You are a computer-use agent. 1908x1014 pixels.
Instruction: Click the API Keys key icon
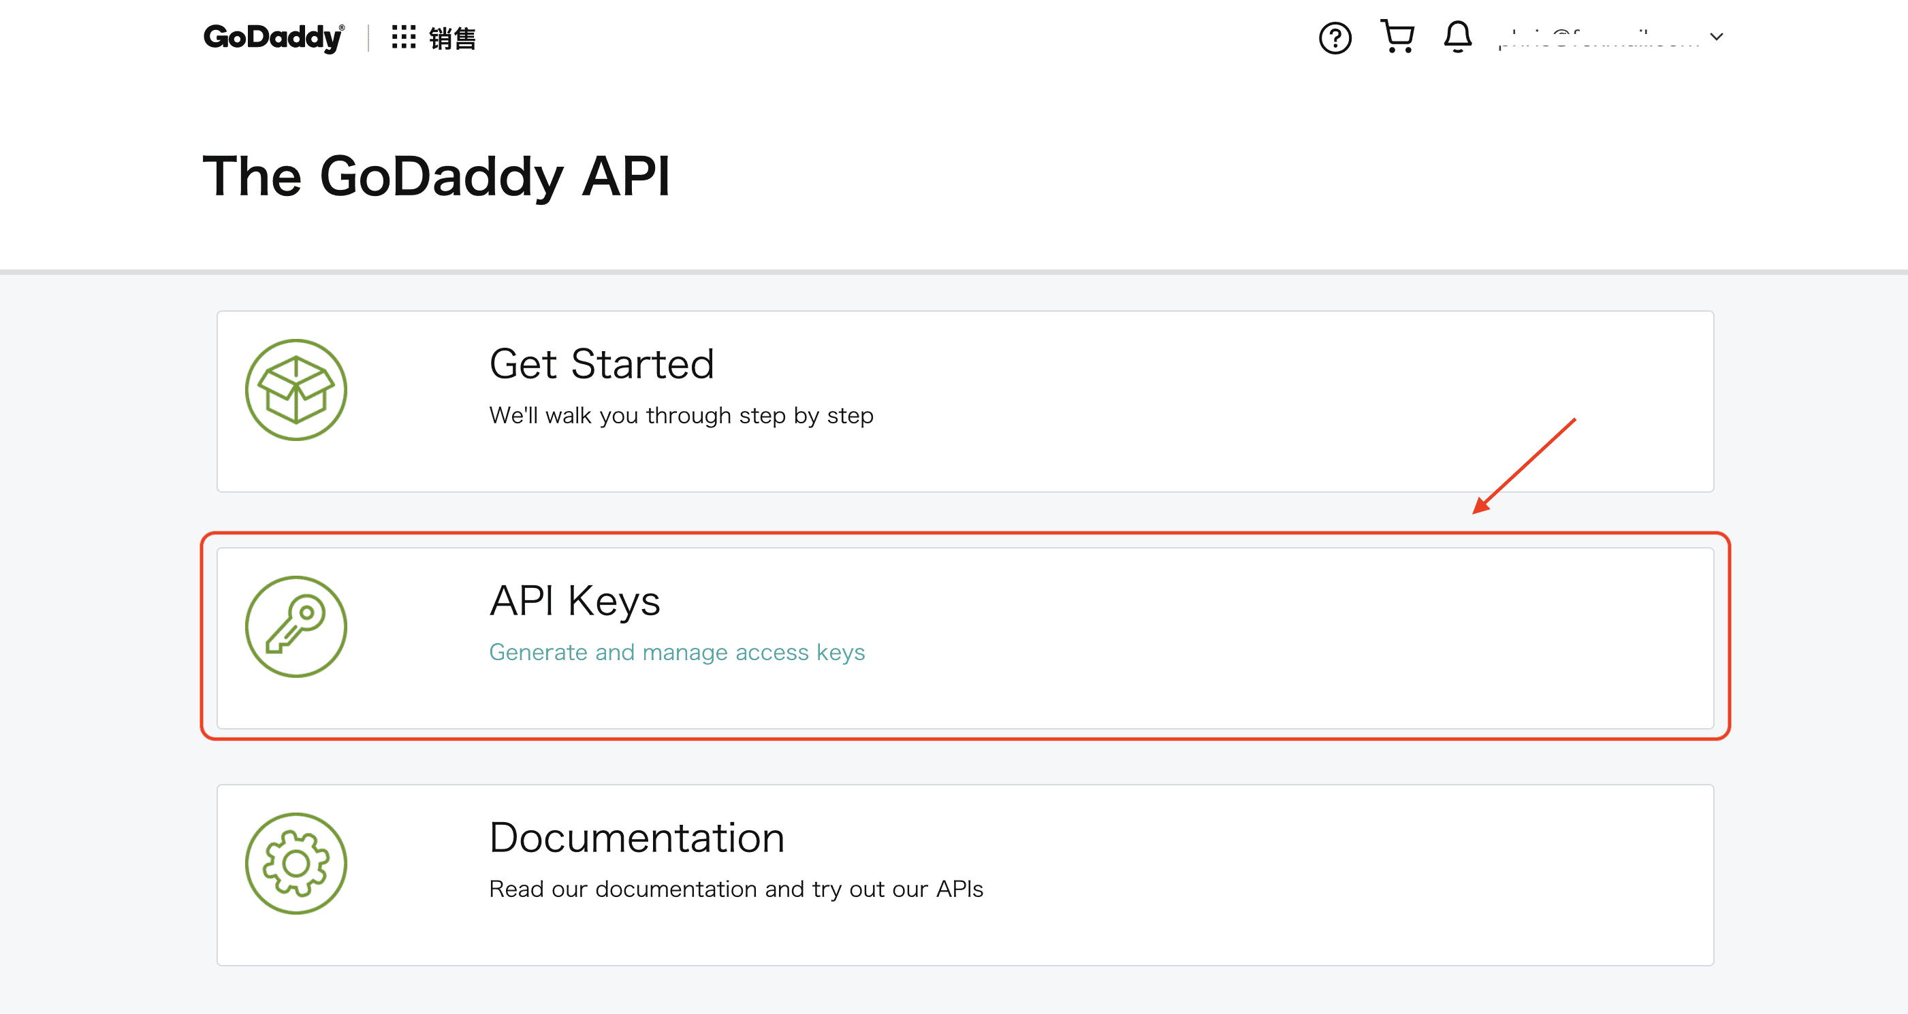click(296, 627)
